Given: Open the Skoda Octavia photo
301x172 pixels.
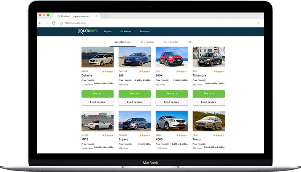Looking at the screenshot, I should pos(97,57).
